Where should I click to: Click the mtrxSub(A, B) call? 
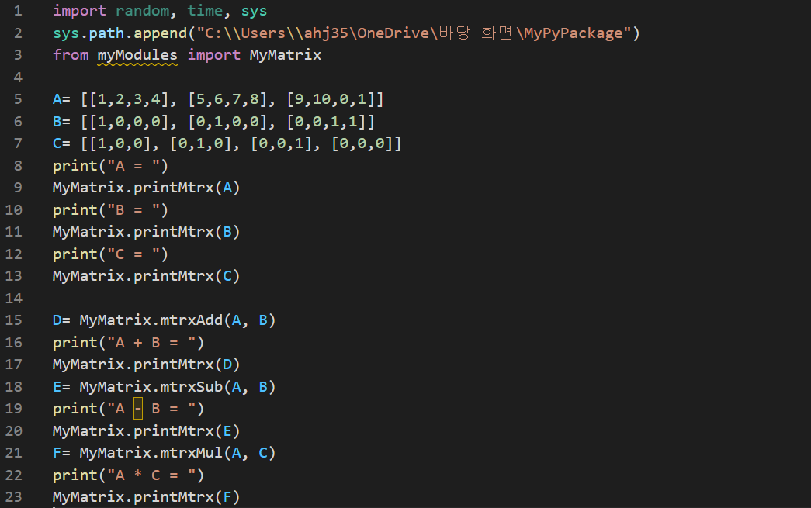218,387
